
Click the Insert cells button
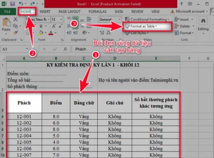184,19
